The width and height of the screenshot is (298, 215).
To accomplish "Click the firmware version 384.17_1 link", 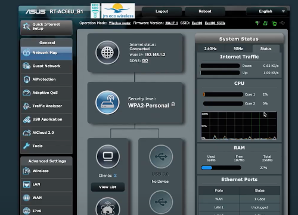I will pyautogui.click(x=172, y=23).
